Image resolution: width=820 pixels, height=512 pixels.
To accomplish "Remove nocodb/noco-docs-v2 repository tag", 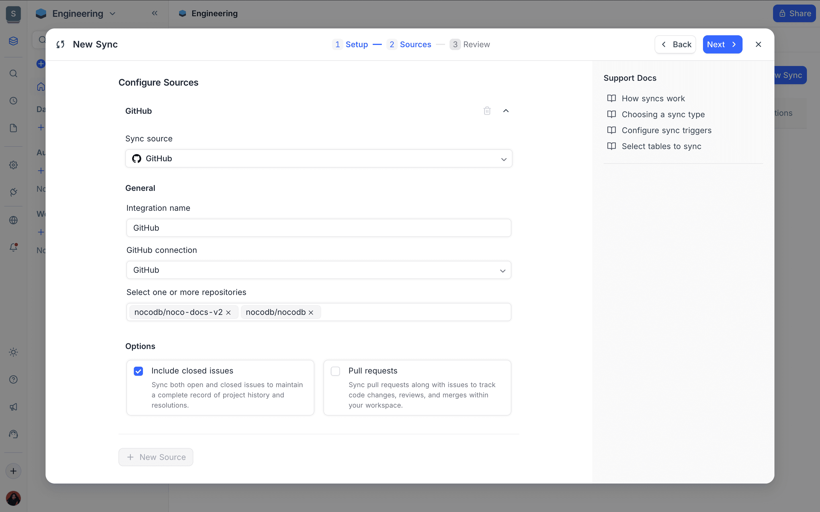I will pyautogui.click(x=228, y=313).
